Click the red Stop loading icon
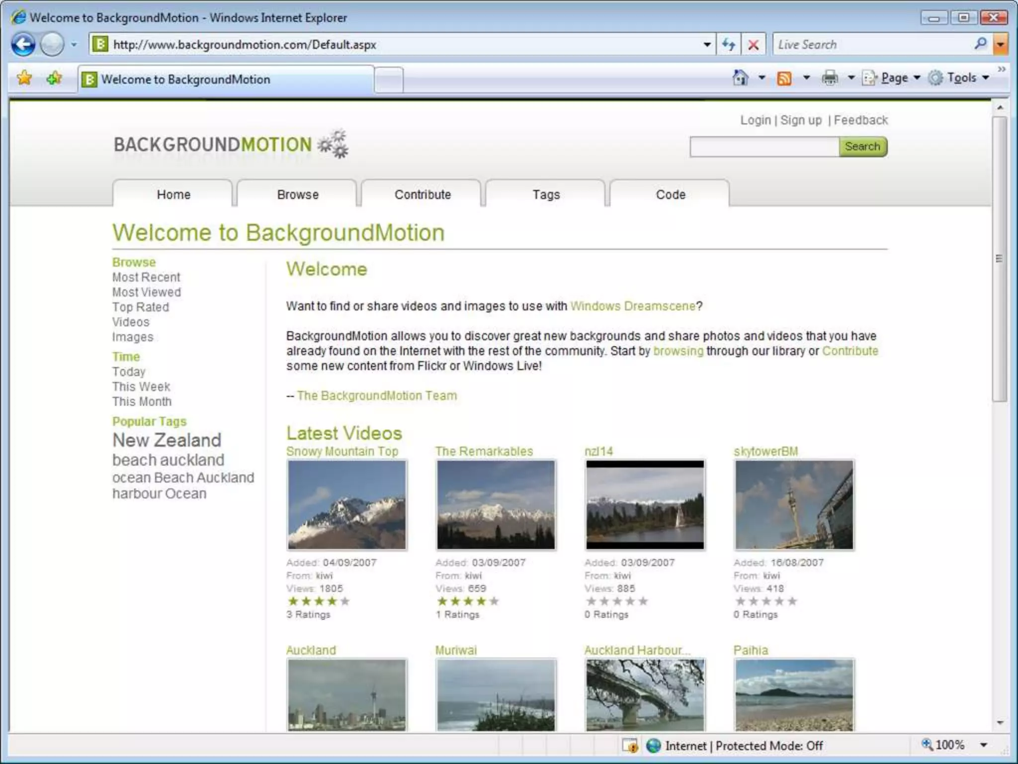1018x764 pixels. point(754,45)
